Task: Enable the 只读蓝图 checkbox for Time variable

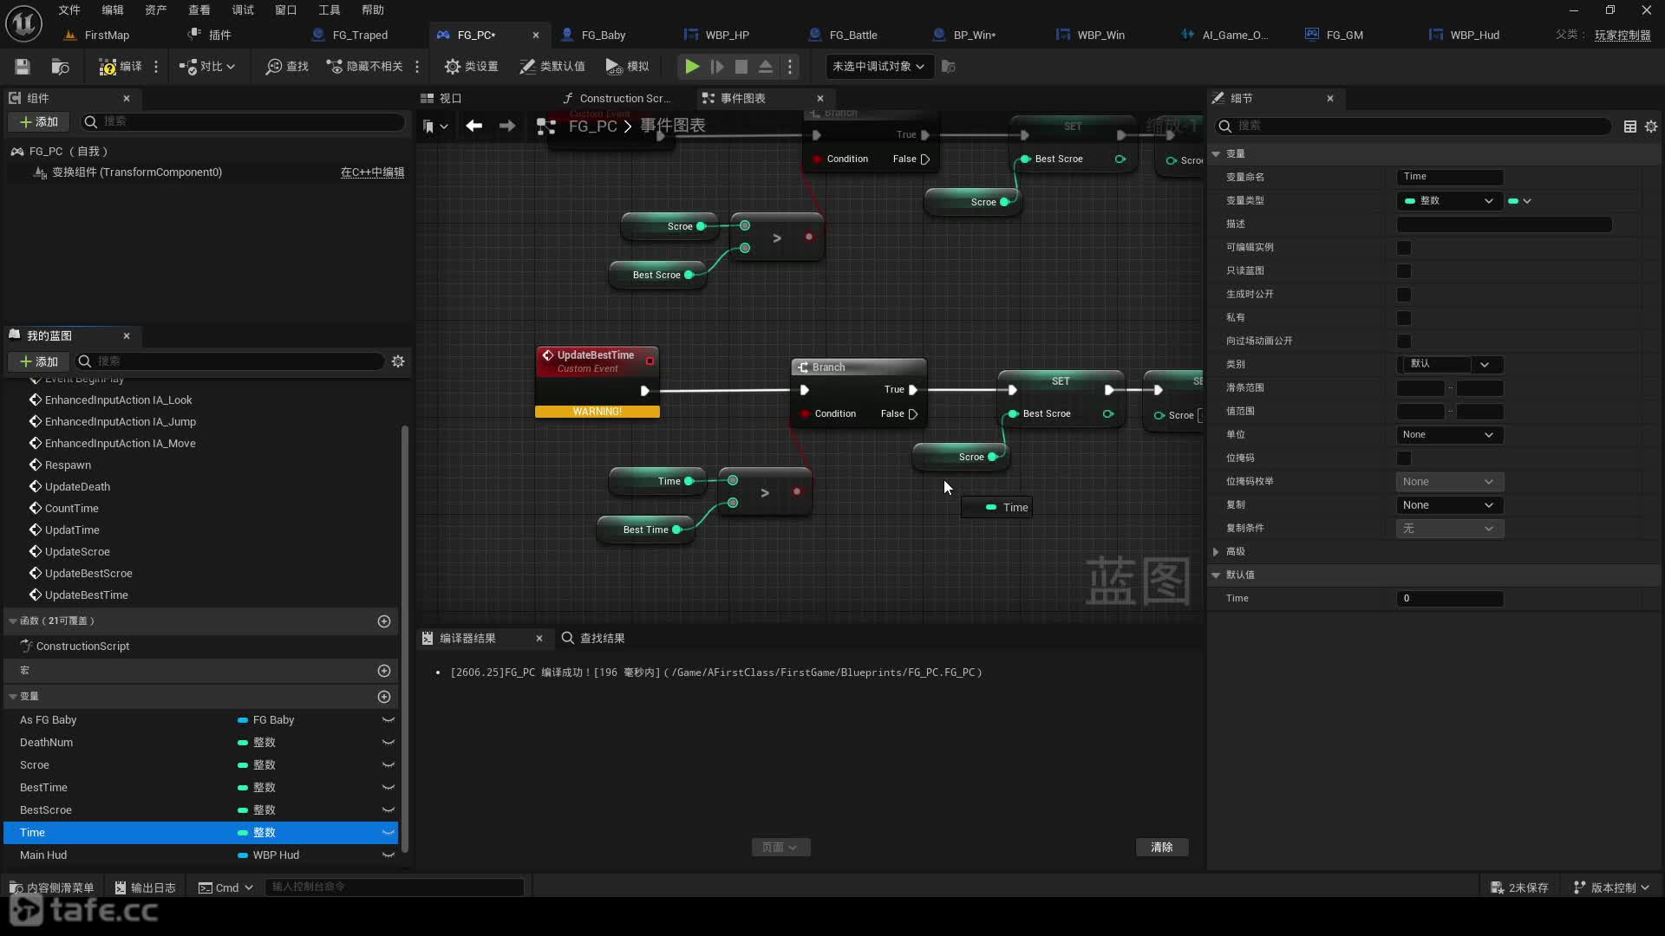Action: tap(1406, 270)
